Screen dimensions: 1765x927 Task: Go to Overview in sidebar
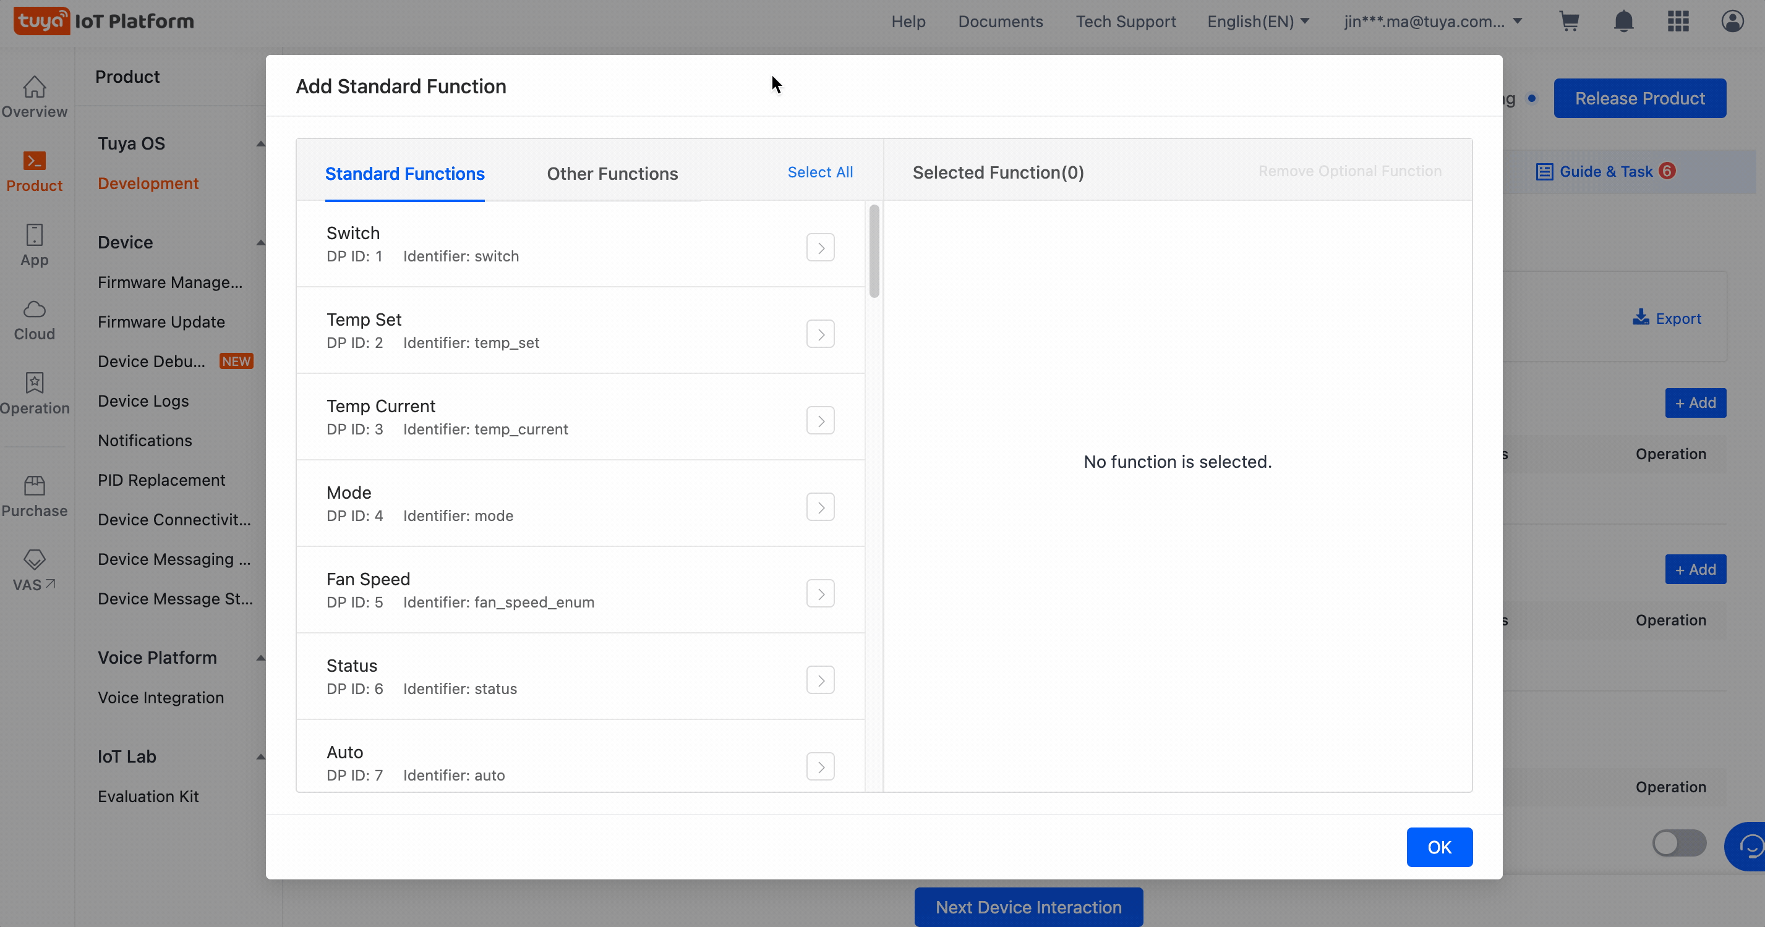pos(34,96)
